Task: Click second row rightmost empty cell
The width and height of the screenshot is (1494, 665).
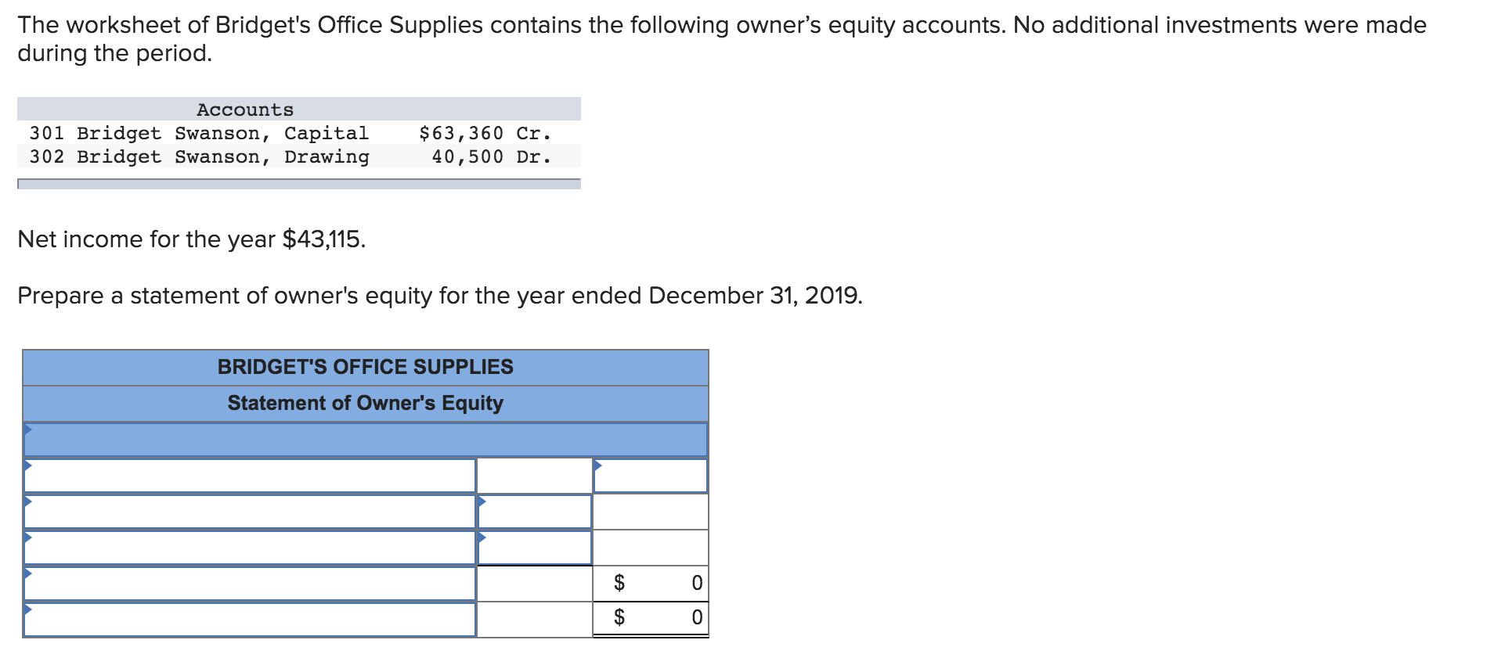Action: [650, 512]
